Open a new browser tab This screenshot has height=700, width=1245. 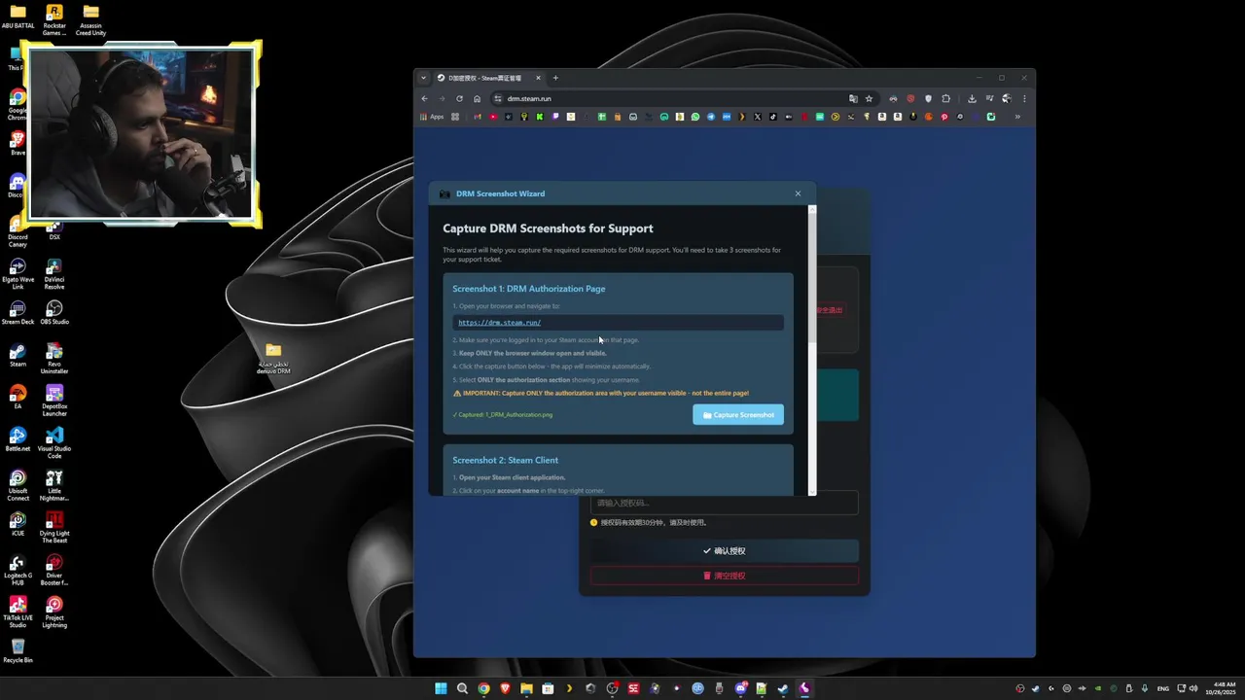[555, 78]
